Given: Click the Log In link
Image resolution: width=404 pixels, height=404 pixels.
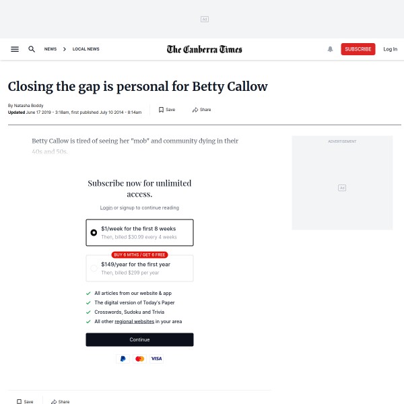Looking at the screenshot, I should click(x=390, y=49).
